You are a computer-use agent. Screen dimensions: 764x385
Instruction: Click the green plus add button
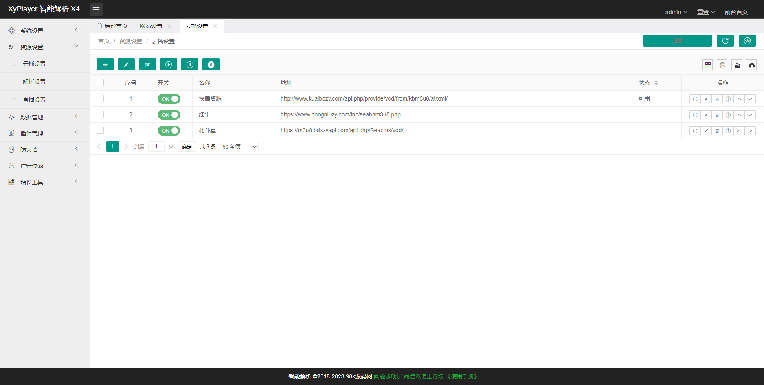(105, 65)
